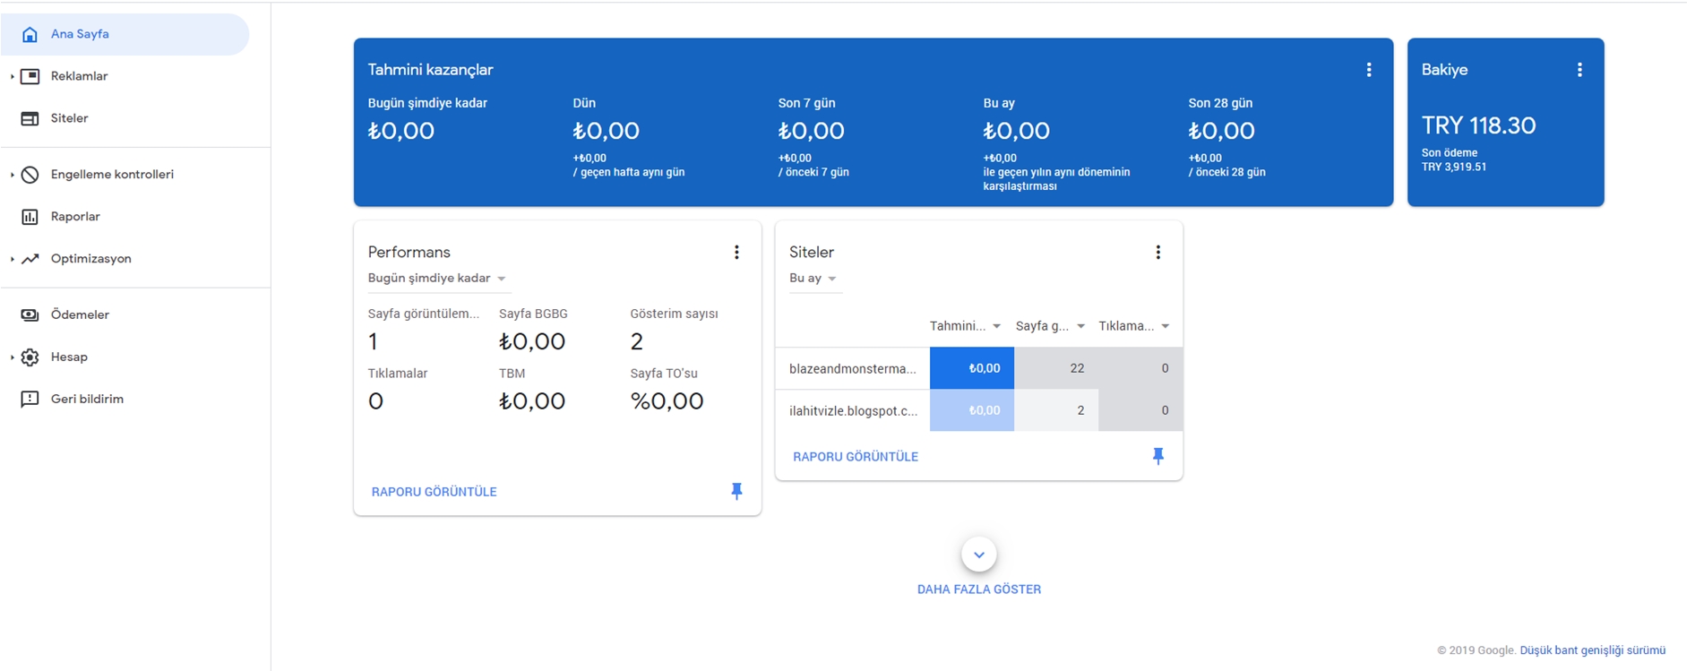Go to Ana Sayfa in sidebar
Screen dimensions: 1695x671
coord(125,34)
